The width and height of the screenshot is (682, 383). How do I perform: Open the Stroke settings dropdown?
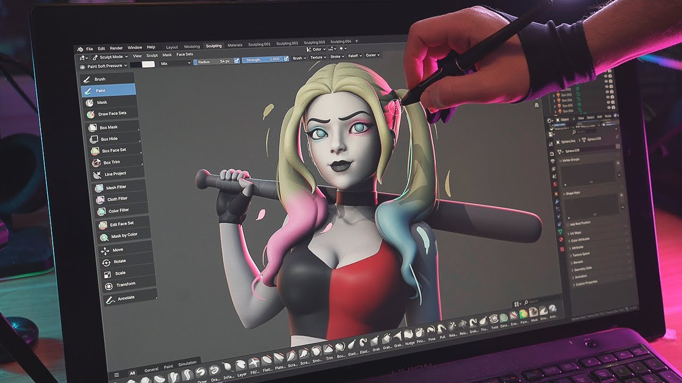337,56
